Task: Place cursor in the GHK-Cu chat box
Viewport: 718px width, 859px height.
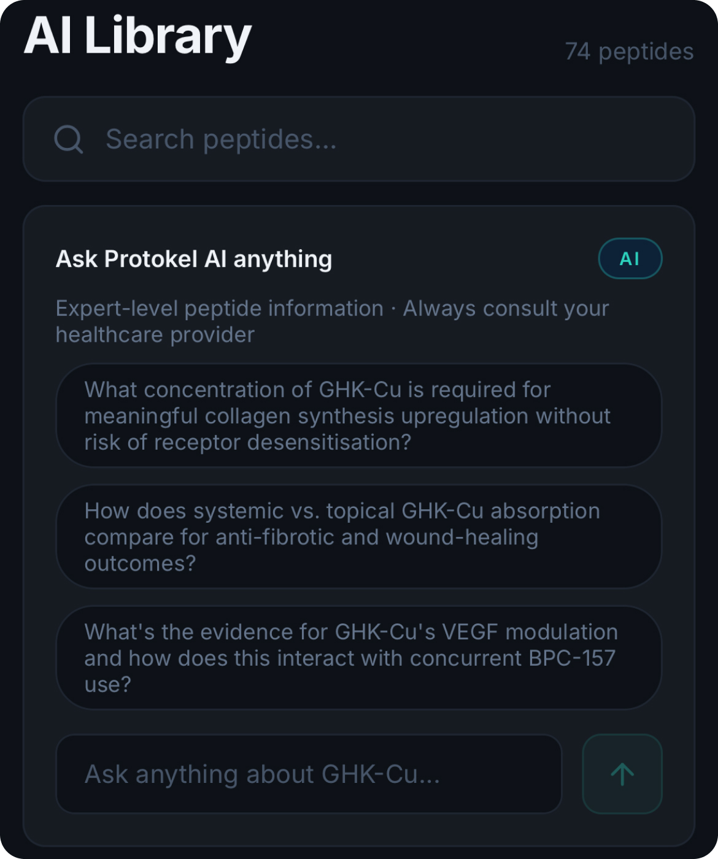Action: 309,774
